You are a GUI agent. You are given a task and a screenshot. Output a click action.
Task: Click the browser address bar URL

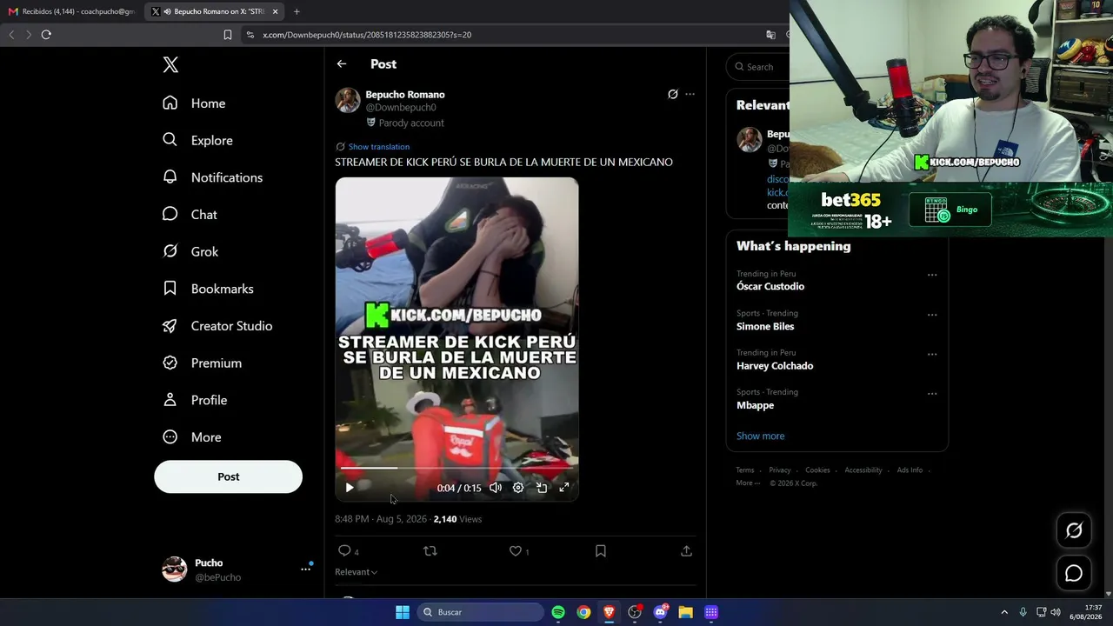point(367,35)
